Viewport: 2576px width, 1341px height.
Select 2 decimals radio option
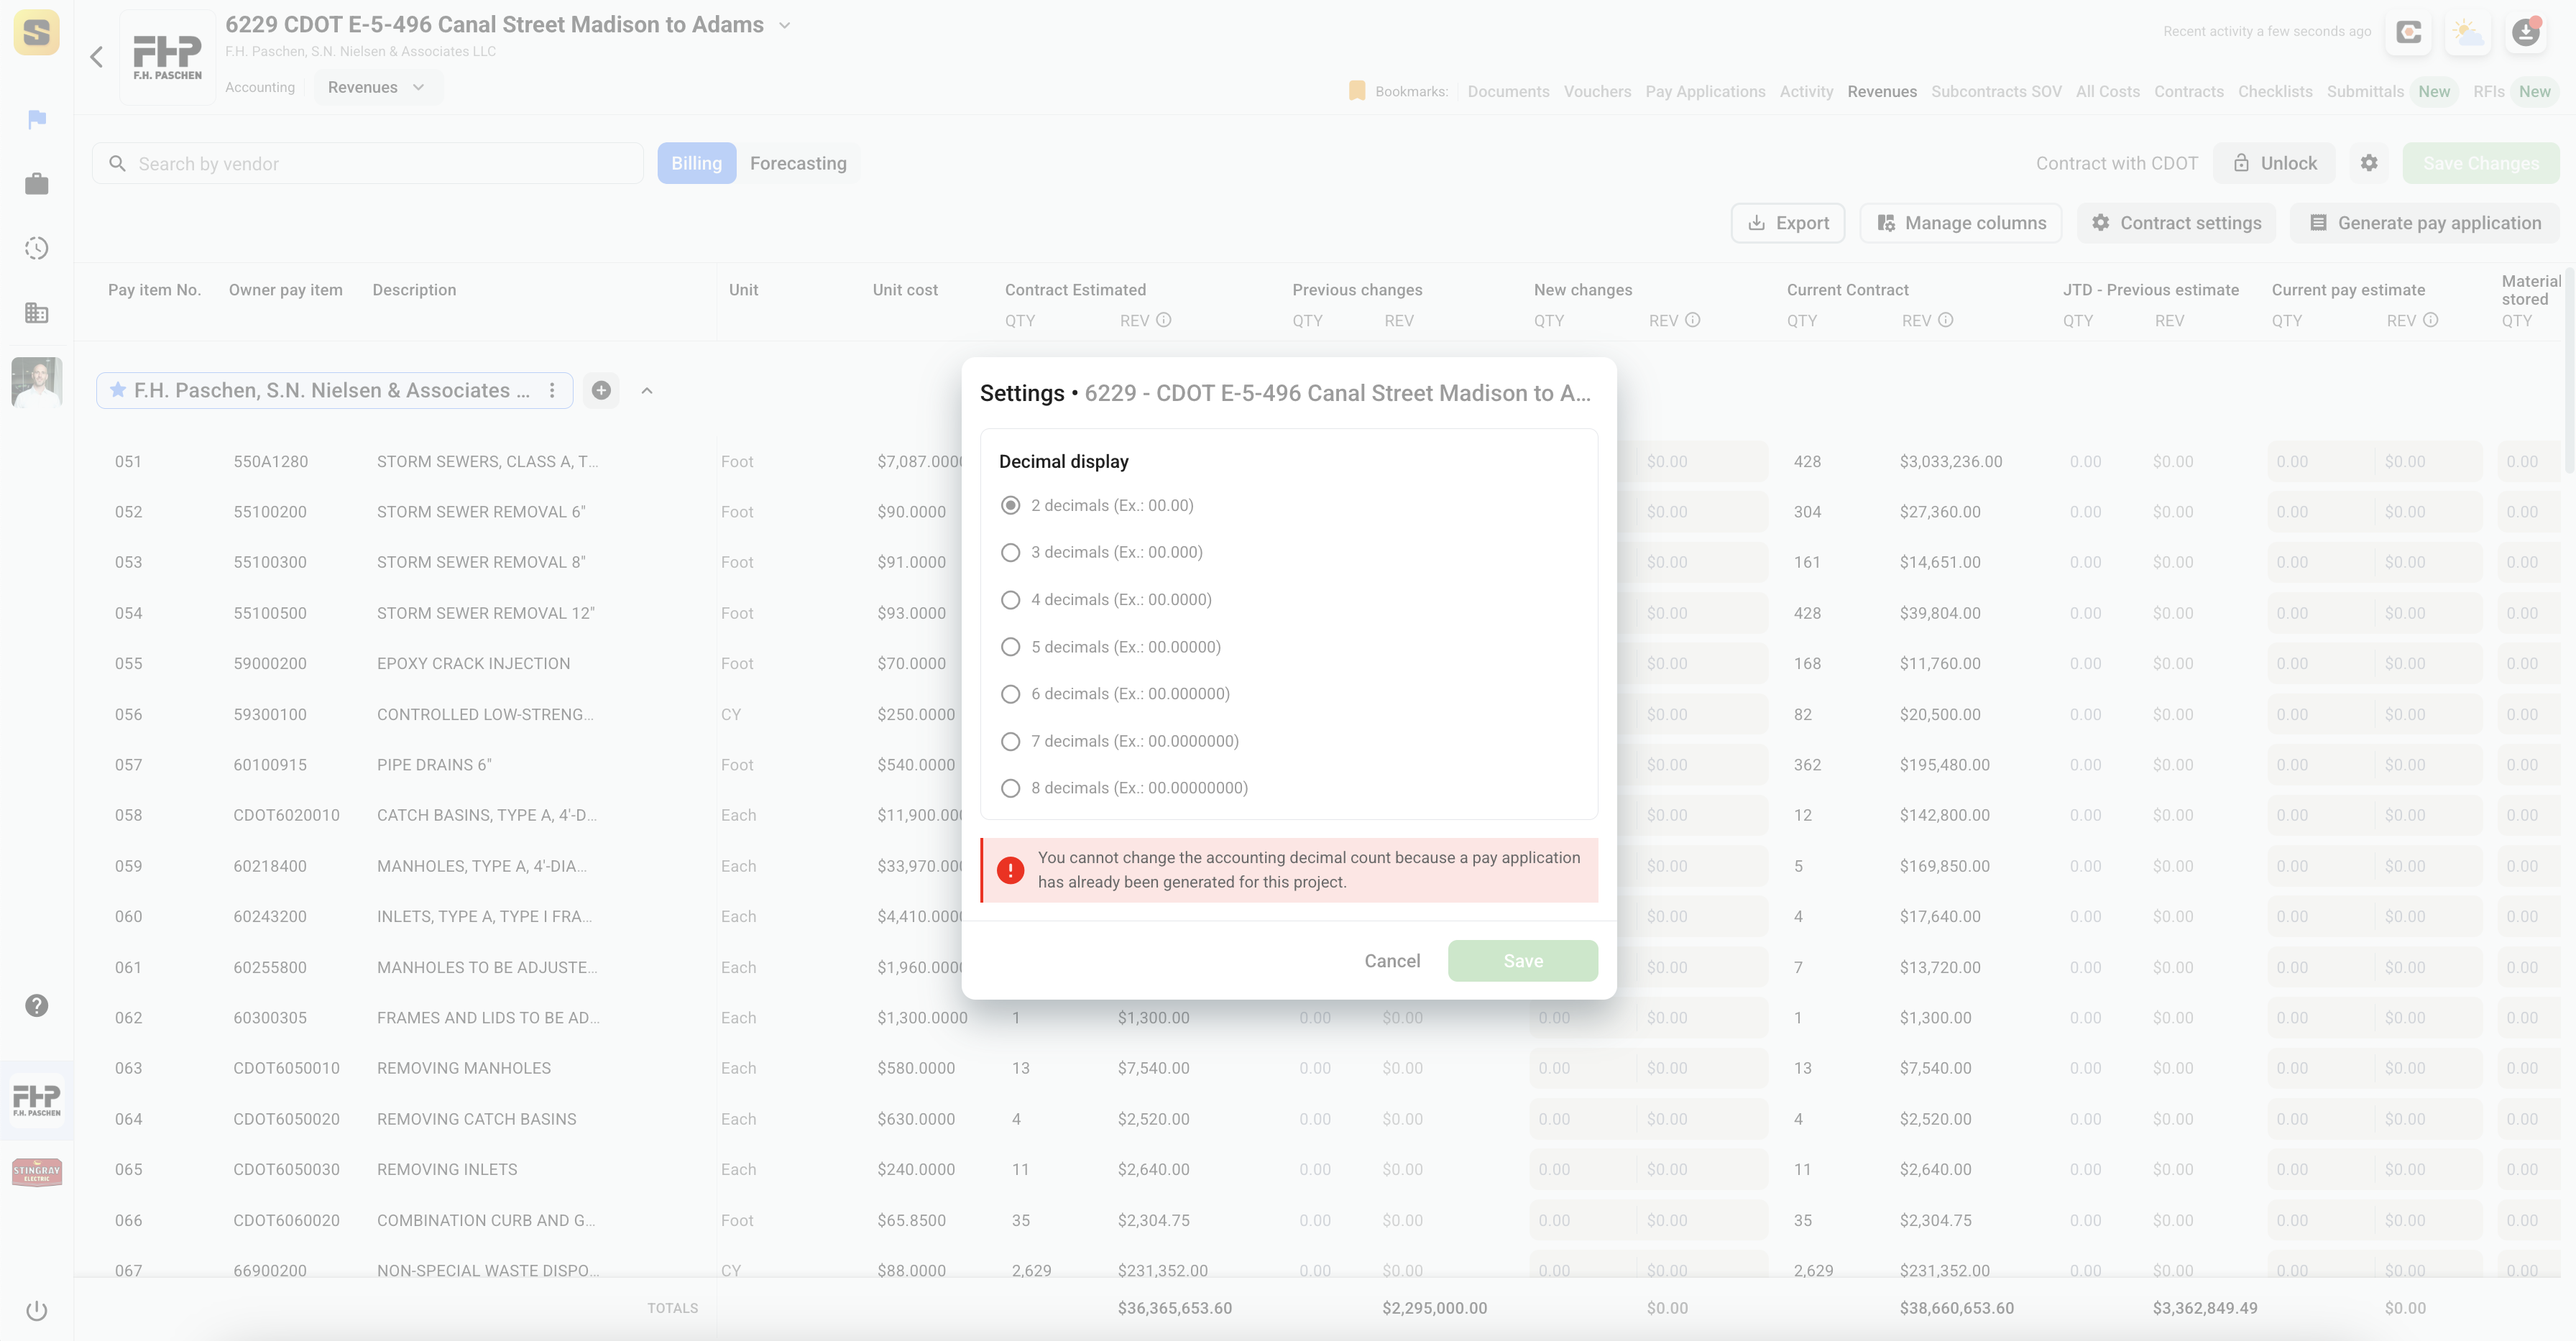pyautogui.click(x=1011, y=505)
